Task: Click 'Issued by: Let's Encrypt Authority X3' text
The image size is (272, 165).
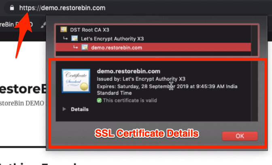Action: tap(141, 79)
